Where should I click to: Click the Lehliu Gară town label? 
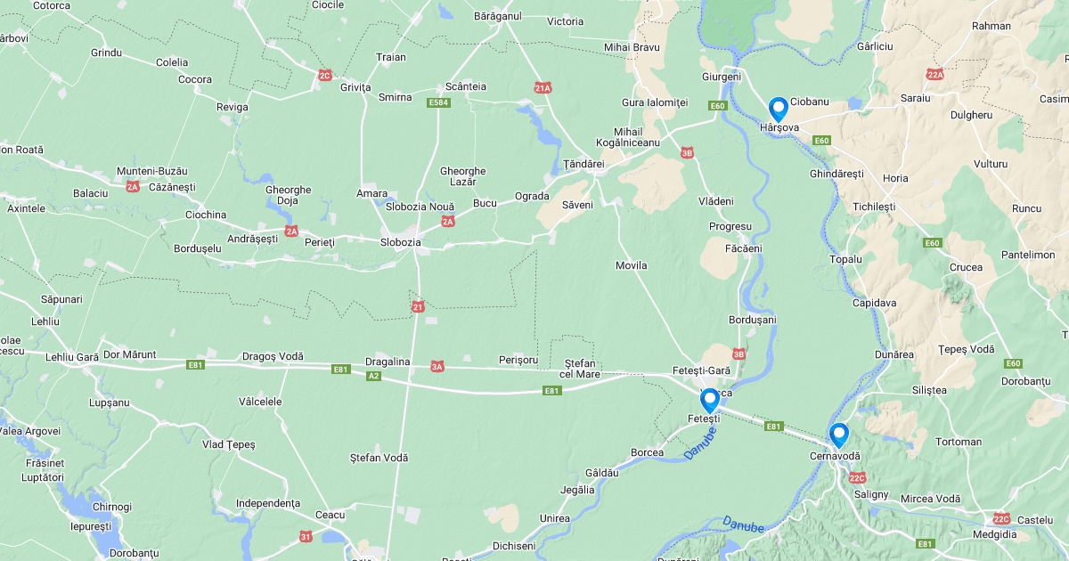tap(72, 357)
